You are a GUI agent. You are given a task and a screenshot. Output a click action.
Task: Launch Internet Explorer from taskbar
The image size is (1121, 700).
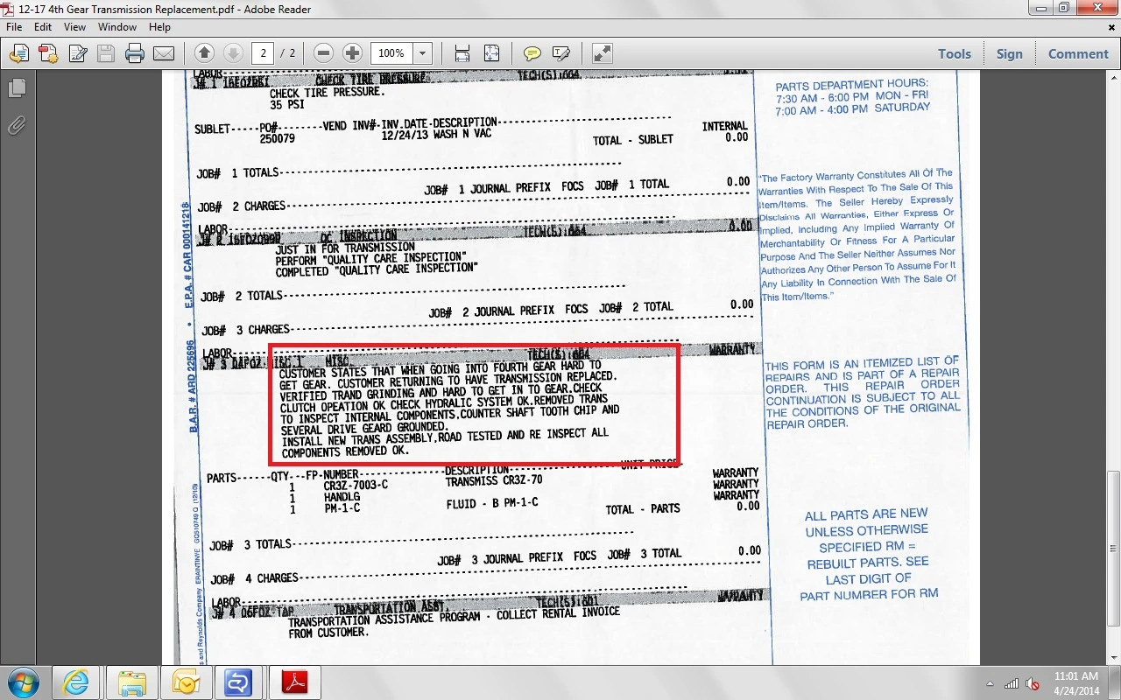point(76,682)
